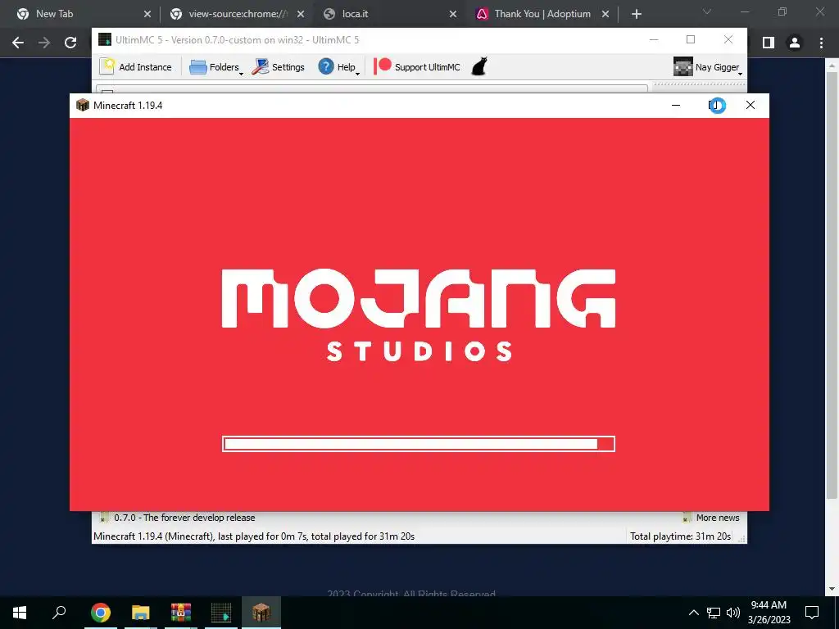This screenshot has height=629, width=839.
Task: Reload the page in Chrome
Action: tap(70, 43)
